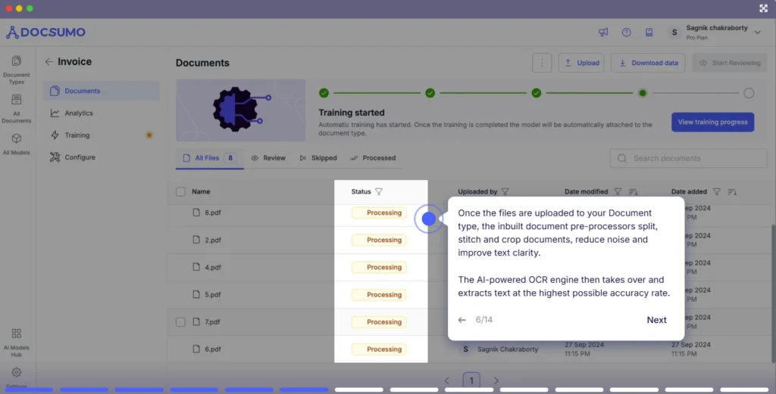Viewport: 776px width, 394px height.
Task: Open Training in Invoice menu
Action: point(101,135)
